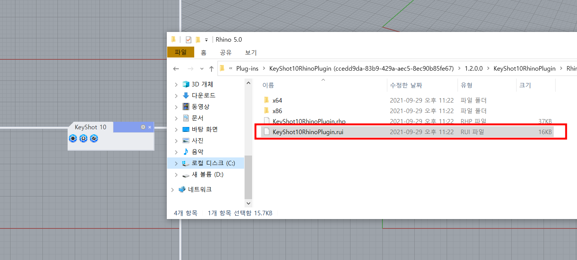Click the KeyShot10RhinoPlugin.rui file icon
577x260 pixels.
point(266,132)
